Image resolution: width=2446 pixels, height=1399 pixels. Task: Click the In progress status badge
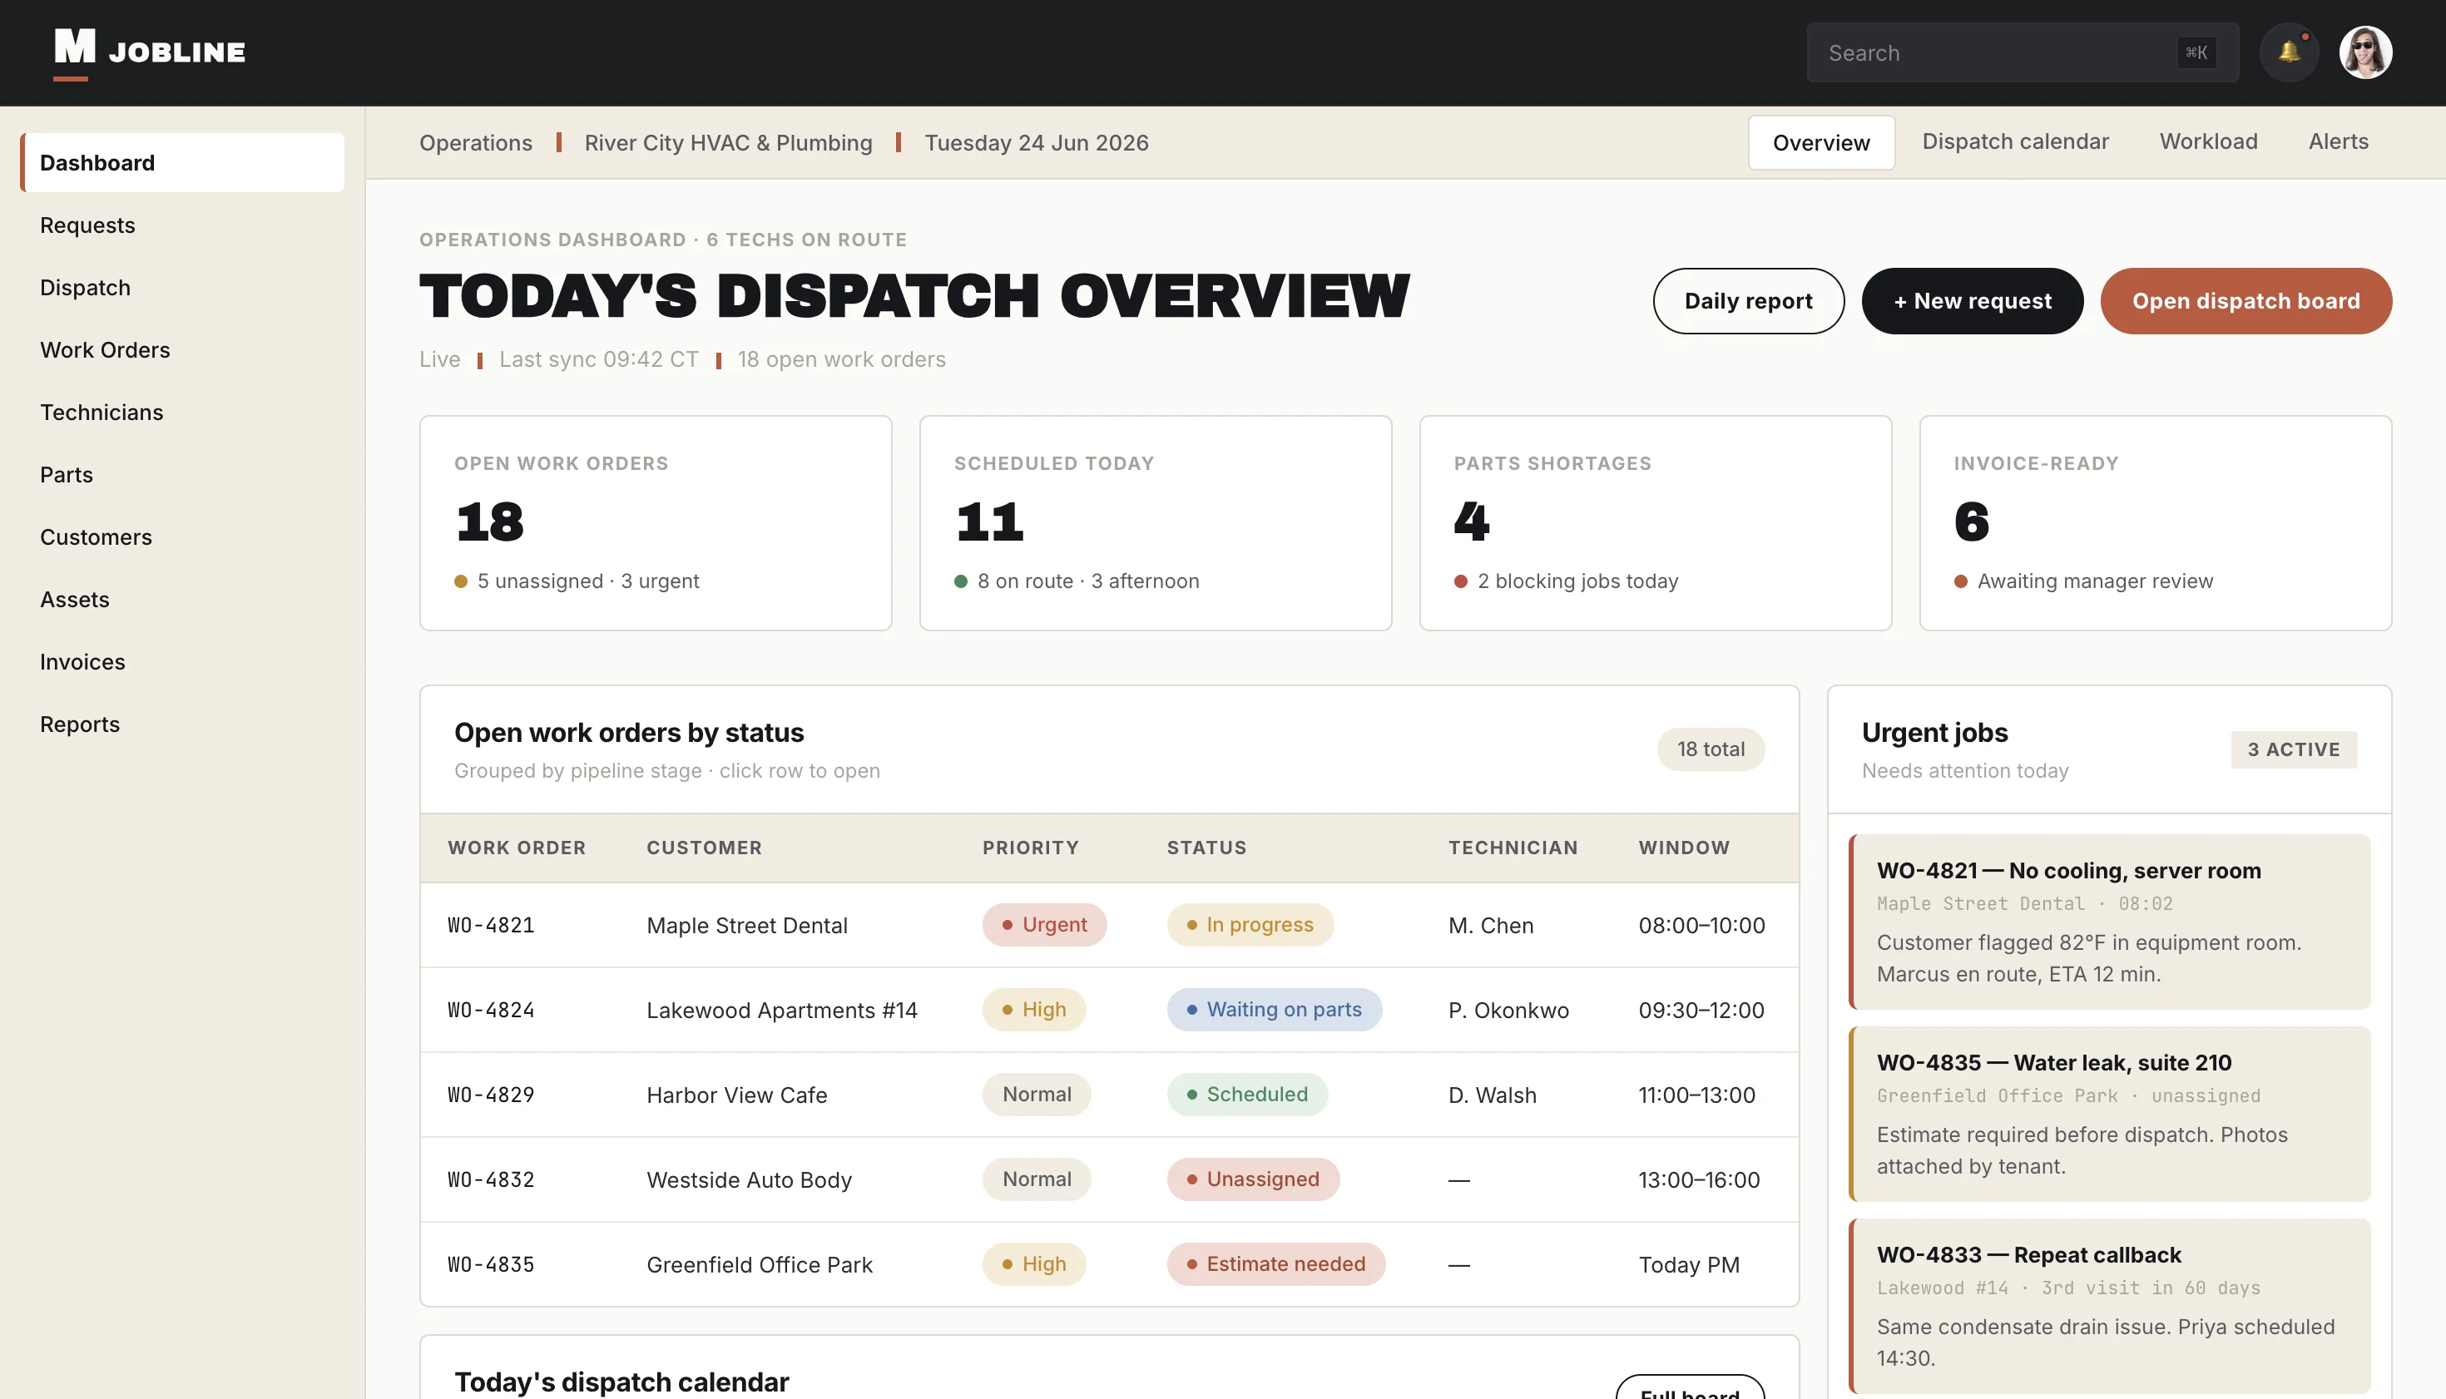coord(1250,924)
